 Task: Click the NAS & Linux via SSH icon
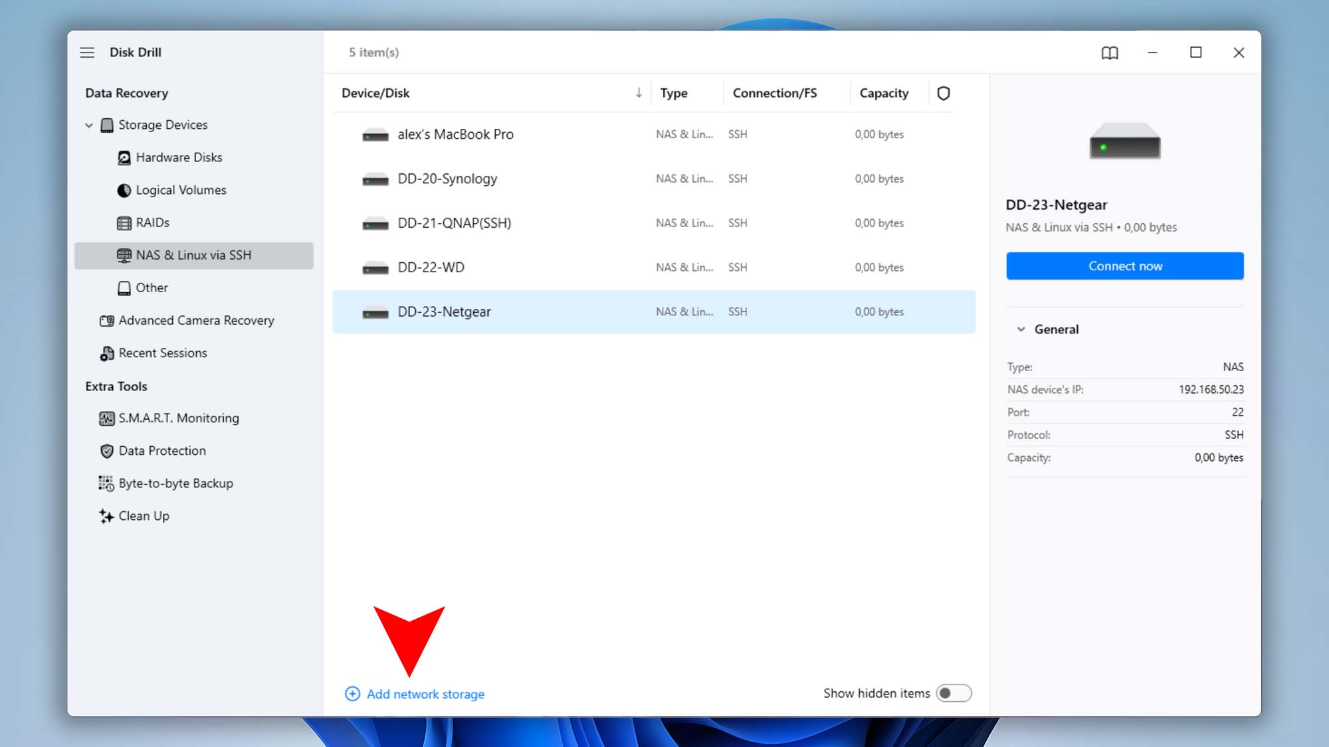click(124, 256)
